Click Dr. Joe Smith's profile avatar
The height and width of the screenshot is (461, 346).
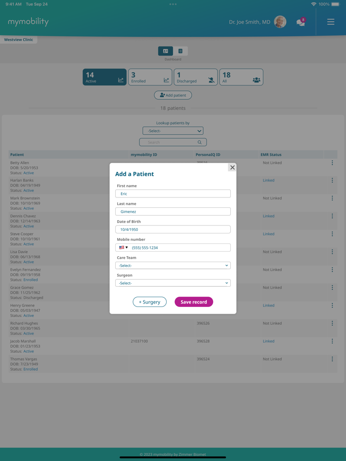coord(280,22)
